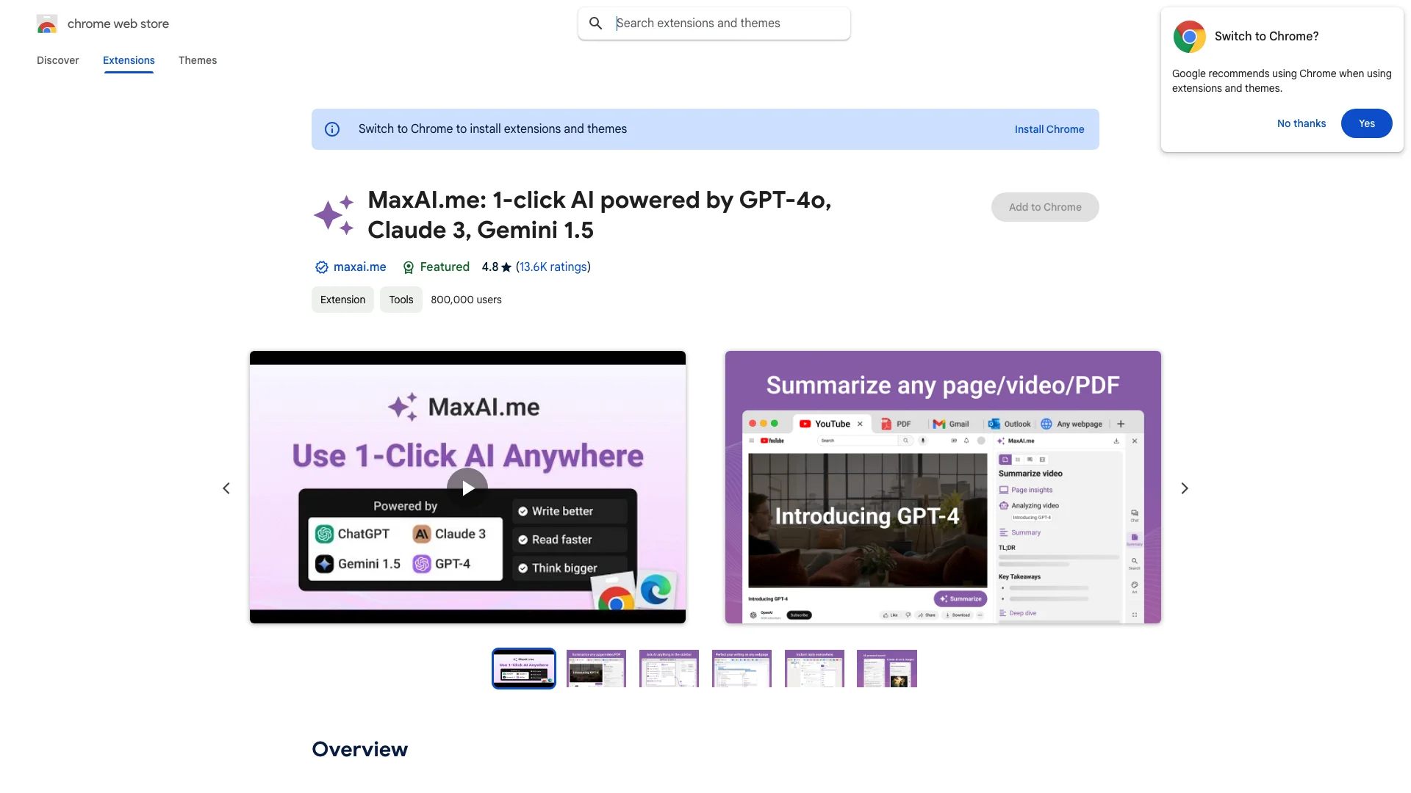Click Add to Chrome button
Screen dimensions: 1411x793
click(1045, 206)
